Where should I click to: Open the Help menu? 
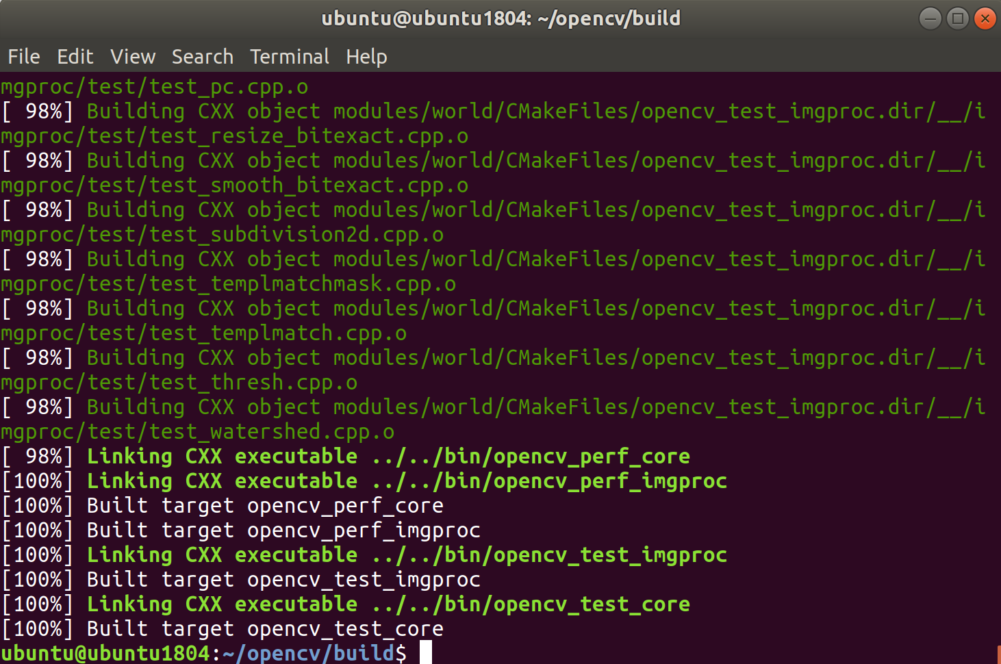pyautogui.click(x=366, y=57)
